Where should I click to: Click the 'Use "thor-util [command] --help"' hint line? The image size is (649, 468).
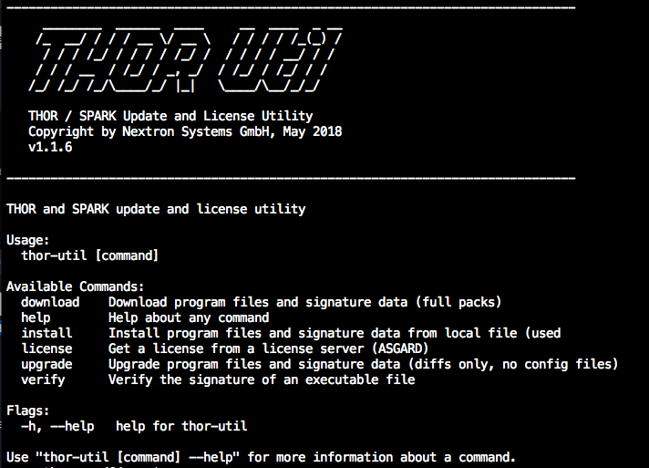pos(262,456)
